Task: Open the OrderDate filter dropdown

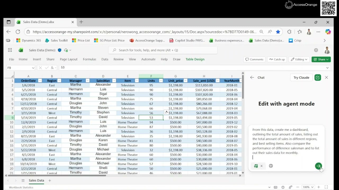Action: 40,81
